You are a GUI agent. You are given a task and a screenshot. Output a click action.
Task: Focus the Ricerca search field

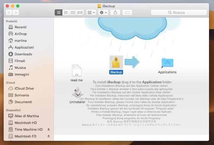coord(179,13)
